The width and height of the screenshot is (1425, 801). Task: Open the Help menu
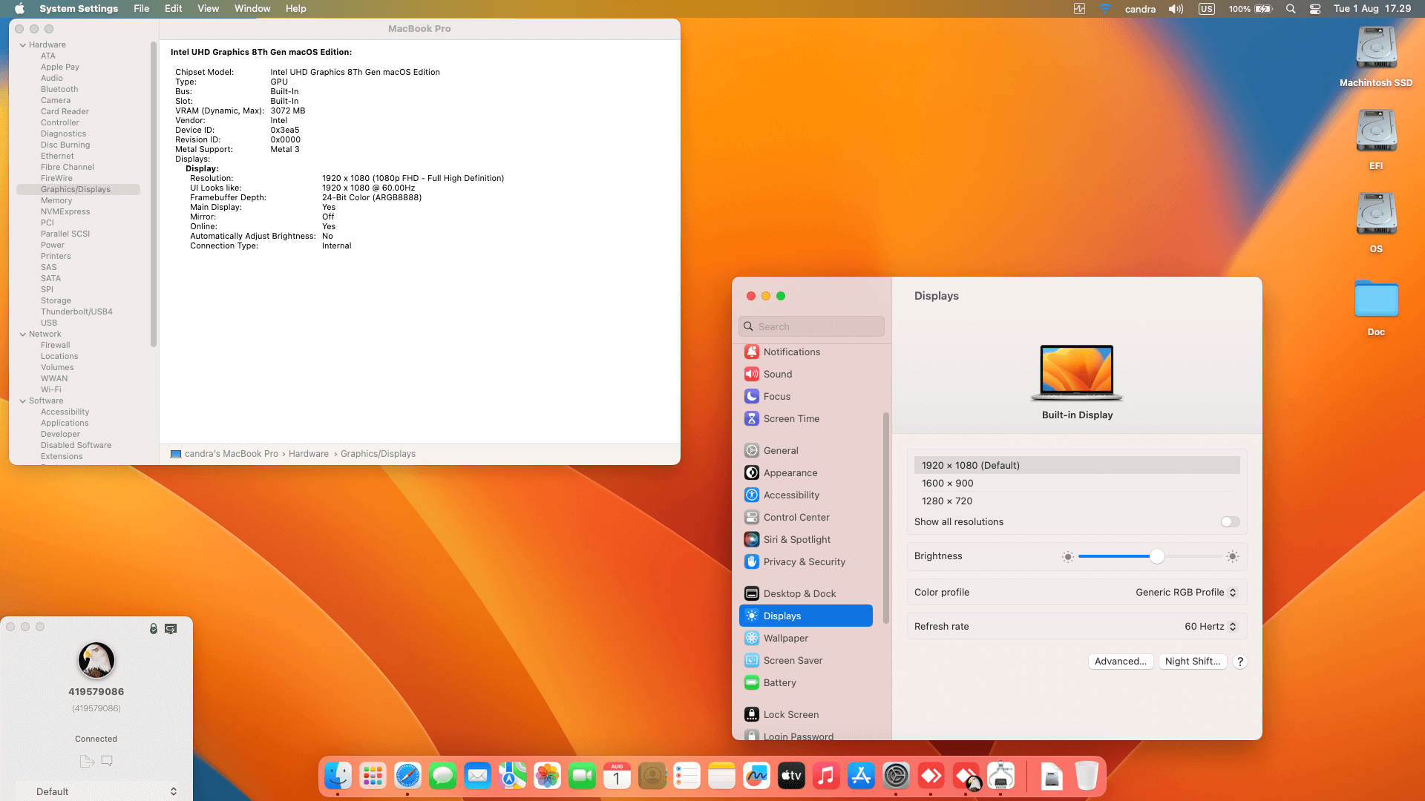(x=295, y=9)
